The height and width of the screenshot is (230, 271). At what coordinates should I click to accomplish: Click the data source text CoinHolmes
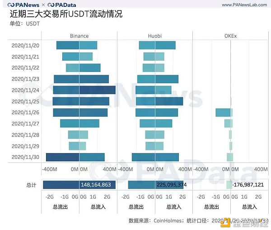[168, 221]
